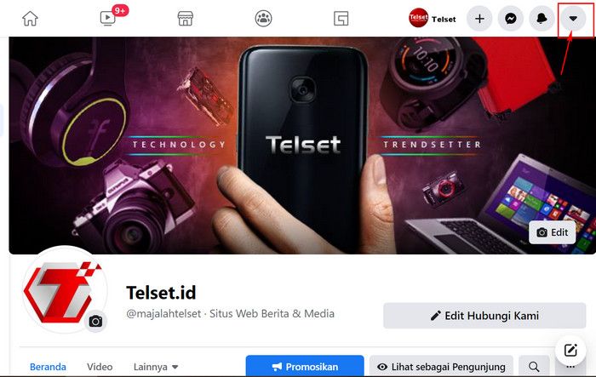Open the Groups icon in the top bar
This screenshot has height=377, width=596.
point(263,18)
